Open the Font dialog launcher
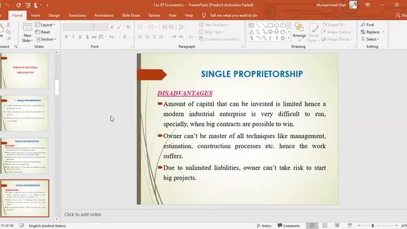The height and width of the screenshot is (229, 407). (x=132, y=46)
